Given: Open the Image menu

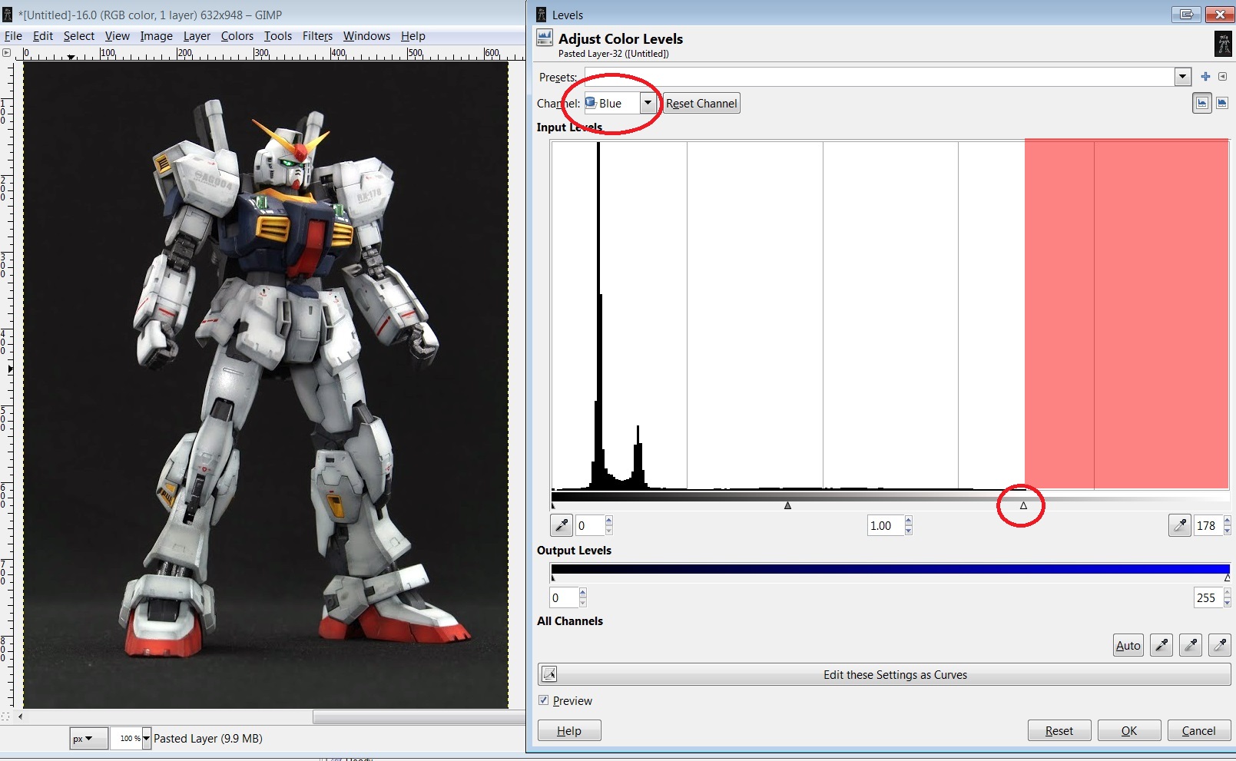Looking at the screenshot, I should pyautogui.click(x=156, y=36).
